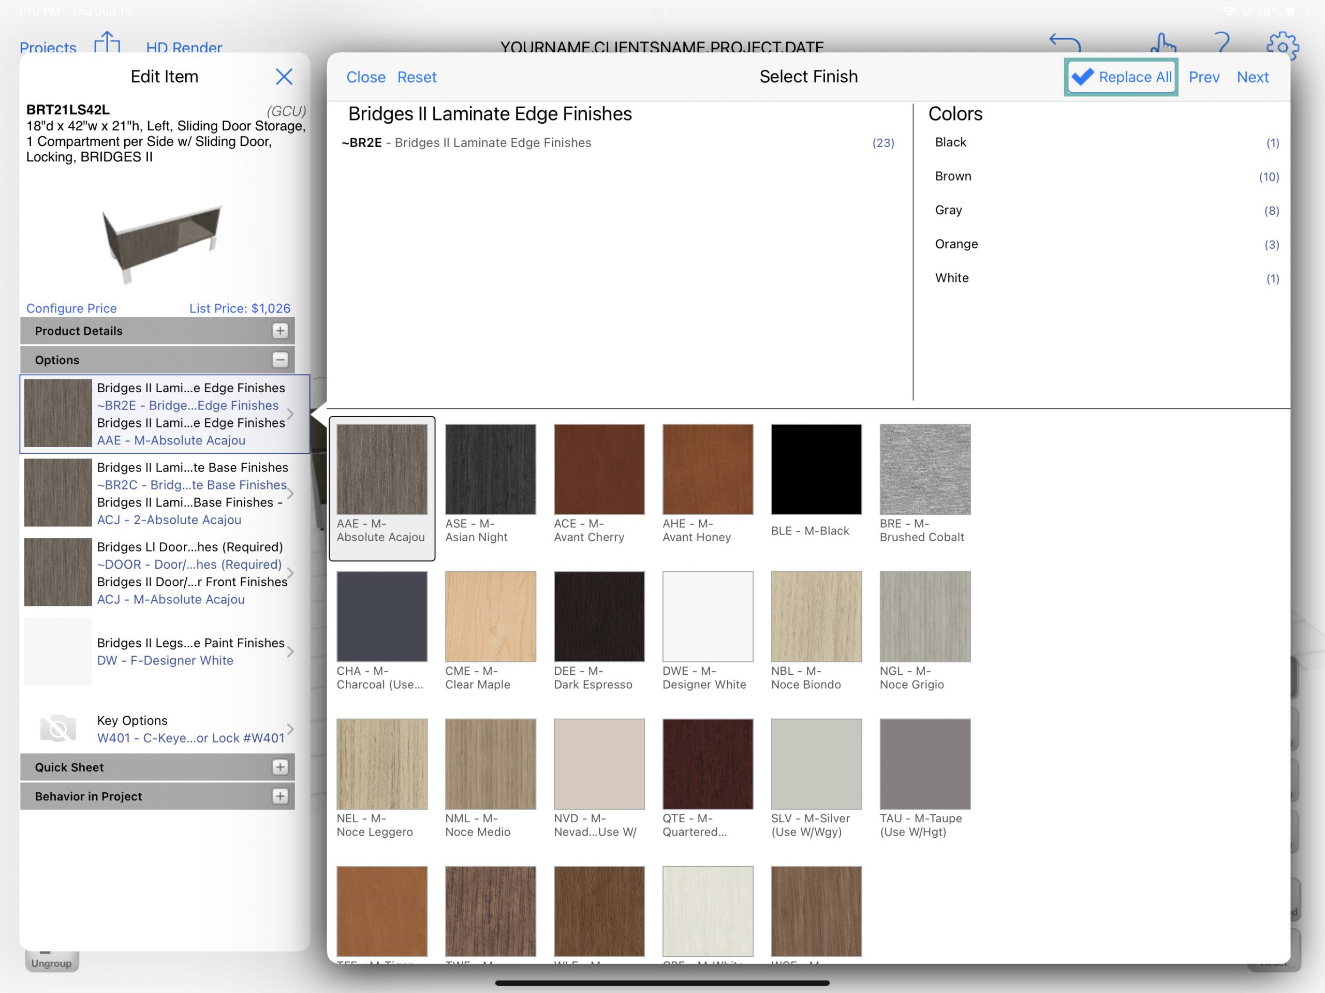
Task: Open Key Options chevron
Action: click(290, 730)
